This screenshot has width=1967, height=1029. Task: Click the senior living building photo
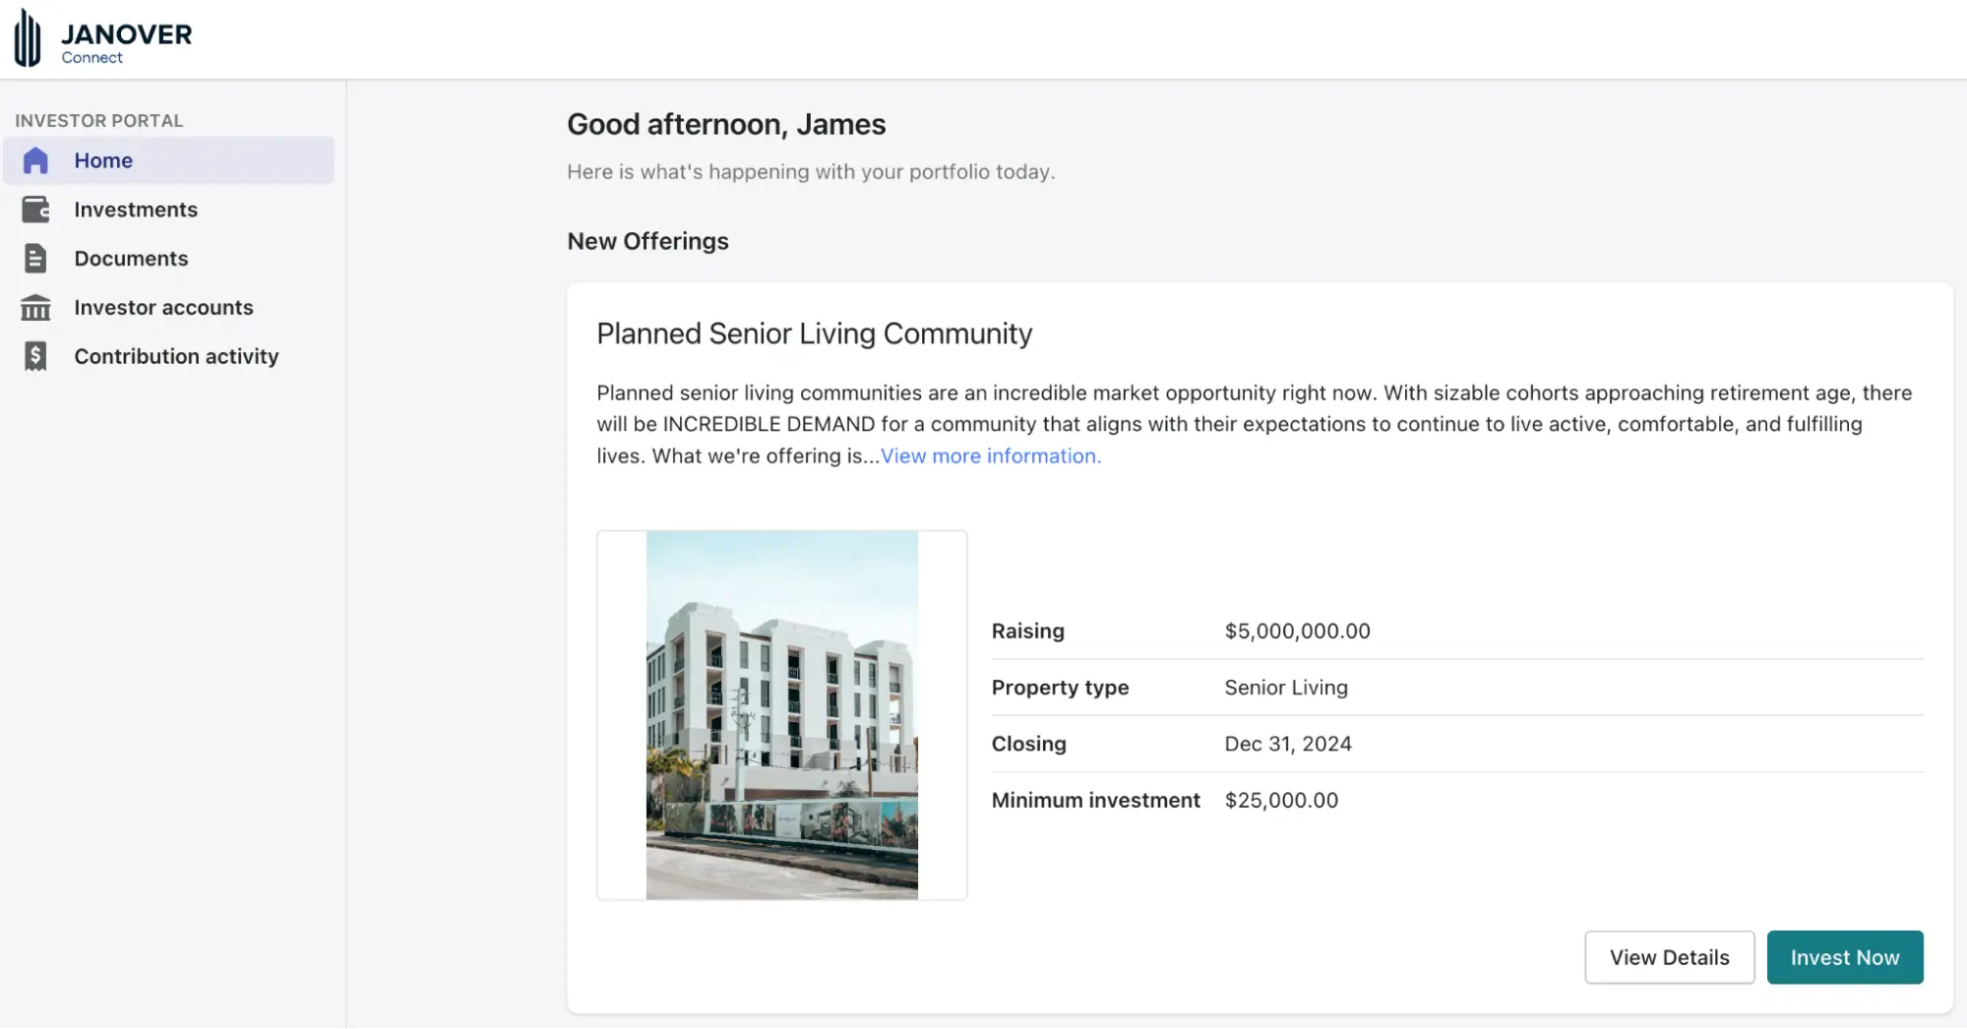(782, 714)
